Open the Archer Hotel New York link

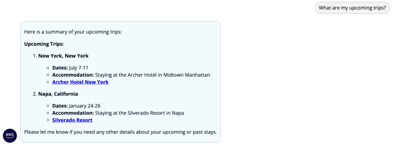coord(80,82)
